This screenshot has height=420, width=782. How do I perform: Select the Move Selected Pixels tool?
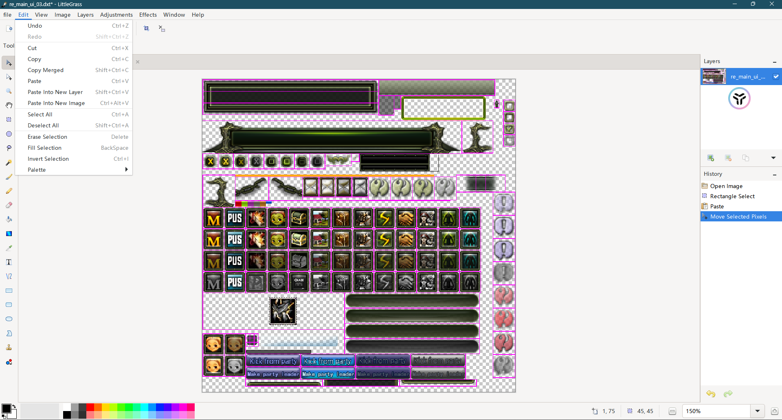pos(9,63)
